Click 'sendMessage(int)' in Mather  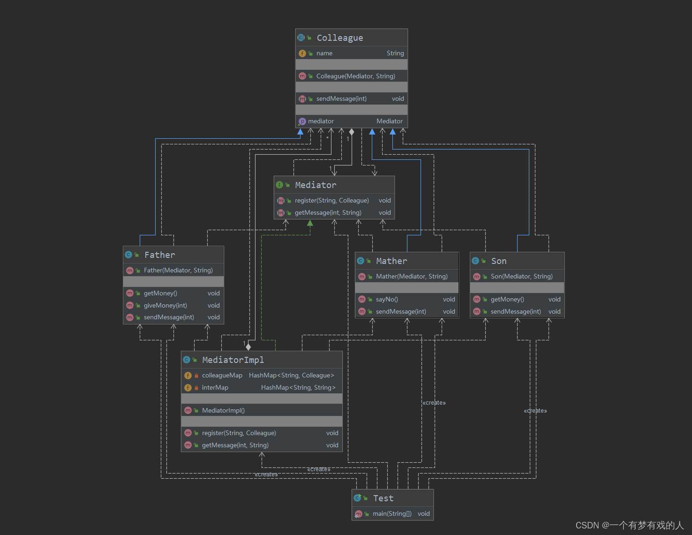[x=401, y=312]
